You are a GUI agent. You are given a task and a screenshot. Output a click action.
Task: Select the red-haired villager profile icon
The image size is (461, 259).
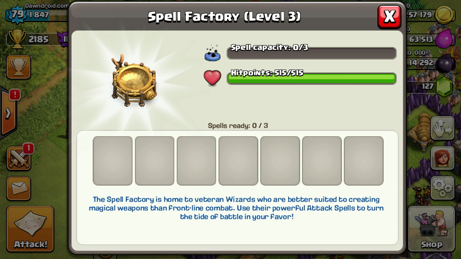(442, 159)
